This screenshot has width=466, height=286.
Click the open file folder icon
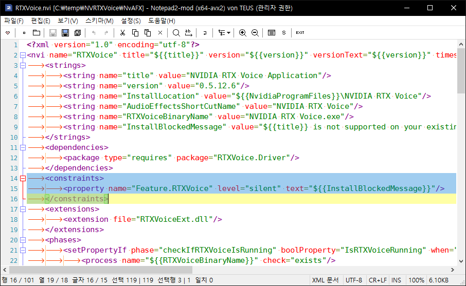point(36,33)
